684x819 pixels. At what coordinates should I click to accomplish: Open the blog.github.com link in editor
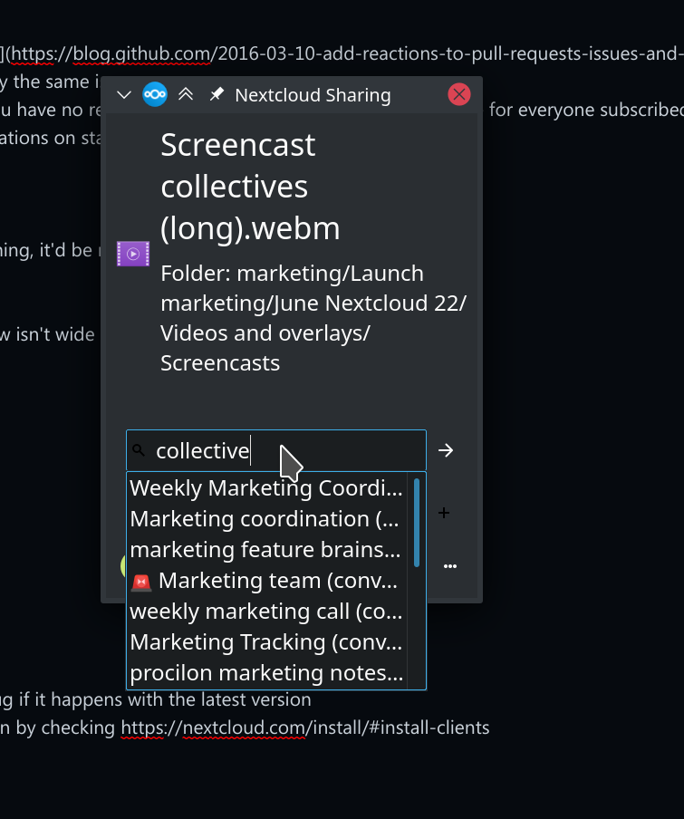347,53
